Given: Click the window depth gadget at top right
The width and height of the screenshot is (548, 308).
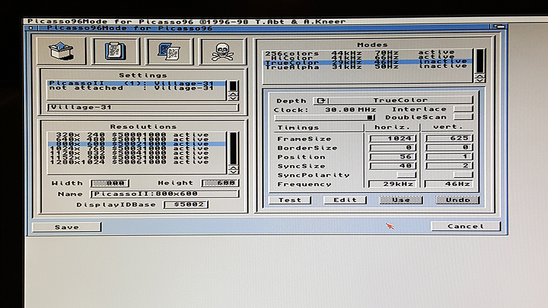Looking at the screenshot, I should click(x=499, y=27).
